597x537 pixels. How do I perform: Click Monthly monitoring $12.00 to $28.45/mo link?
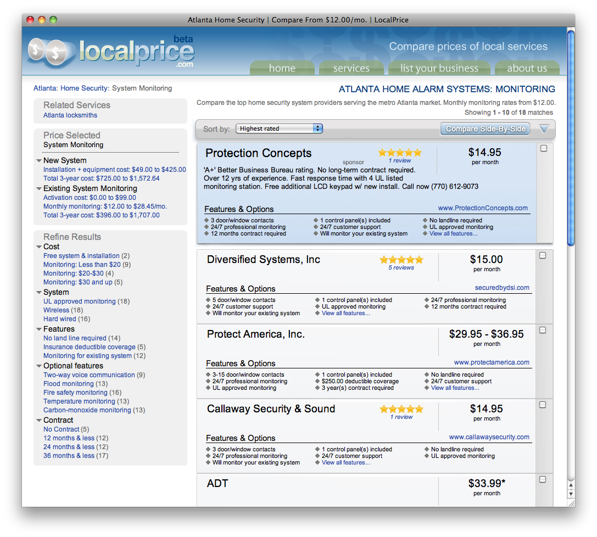tap(105, 206)
